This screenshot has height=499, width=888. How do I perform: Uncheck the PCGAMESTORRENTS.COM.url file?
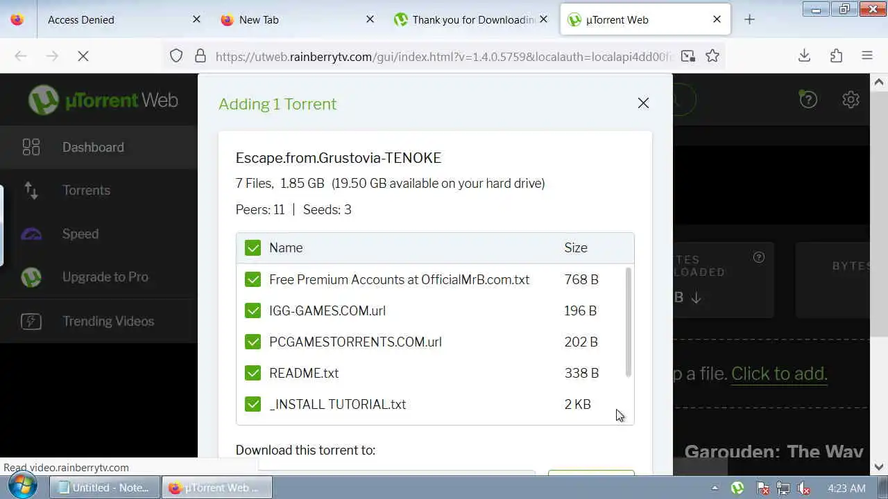pyautogui.click(x=253, y=342)
